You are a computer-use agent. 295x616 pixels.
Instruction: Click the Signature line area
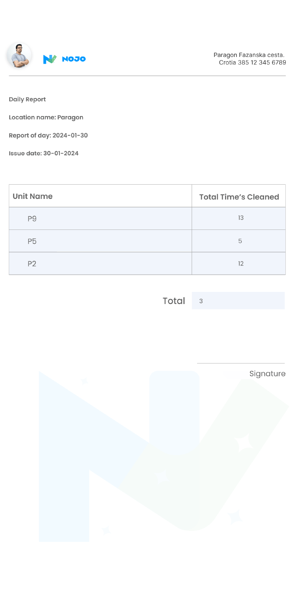click(241, 363)
